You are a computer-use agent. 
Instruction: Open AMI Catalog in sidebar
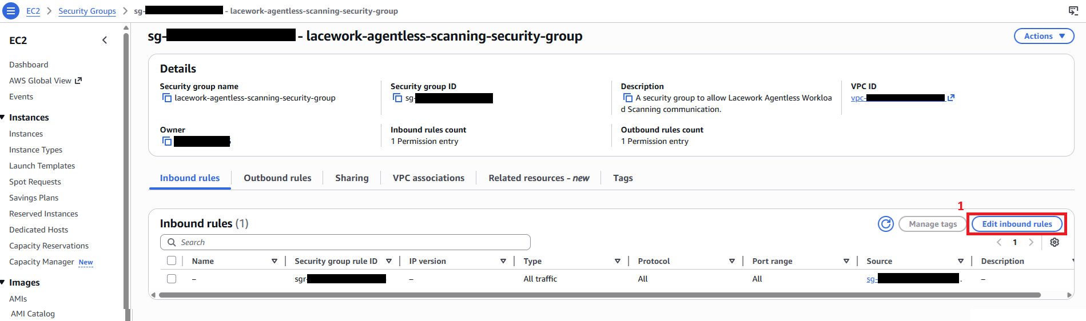point(33,314)
